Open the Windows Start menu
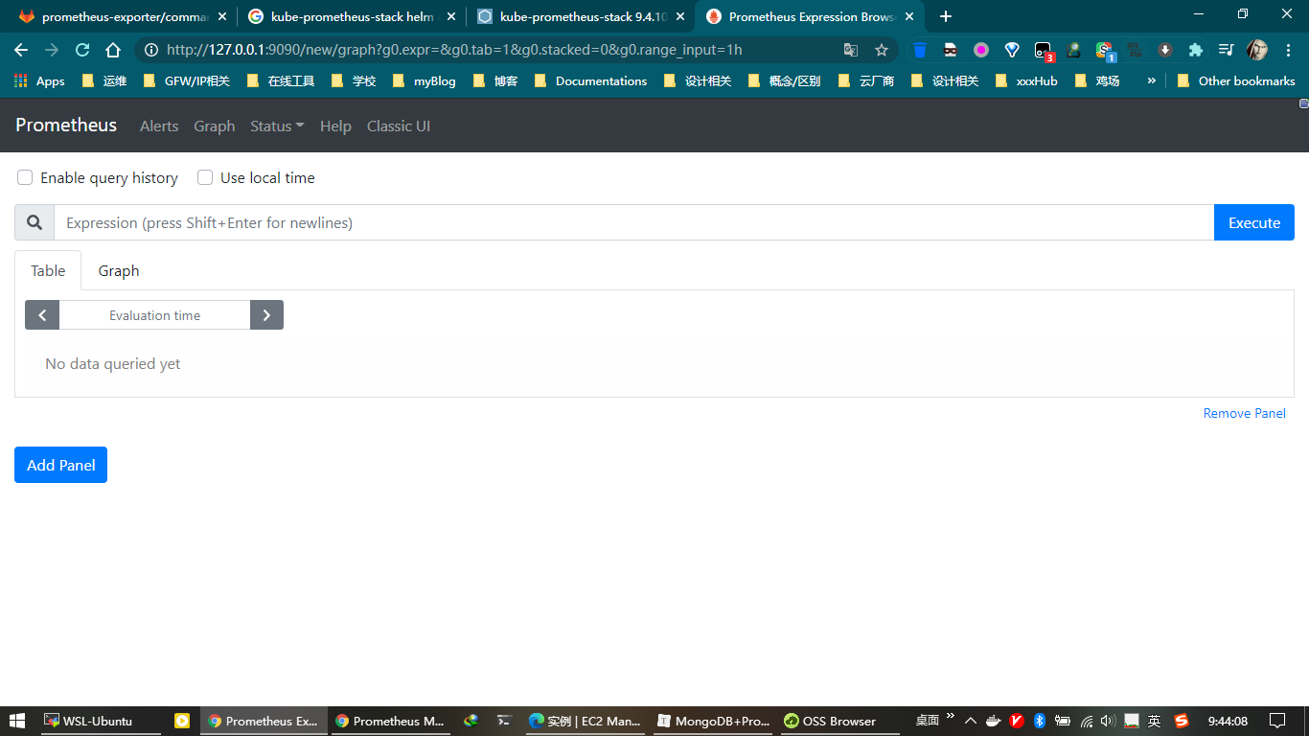The image size is (1309, 736). (16, 721)
